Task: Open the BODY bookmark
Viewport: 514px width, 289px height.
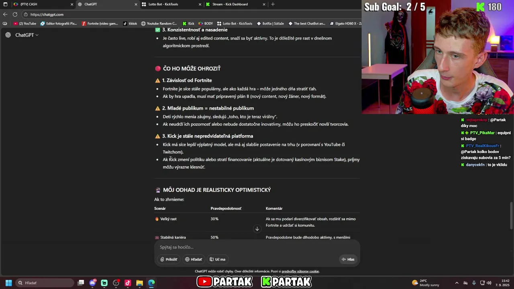Action: 206,24
